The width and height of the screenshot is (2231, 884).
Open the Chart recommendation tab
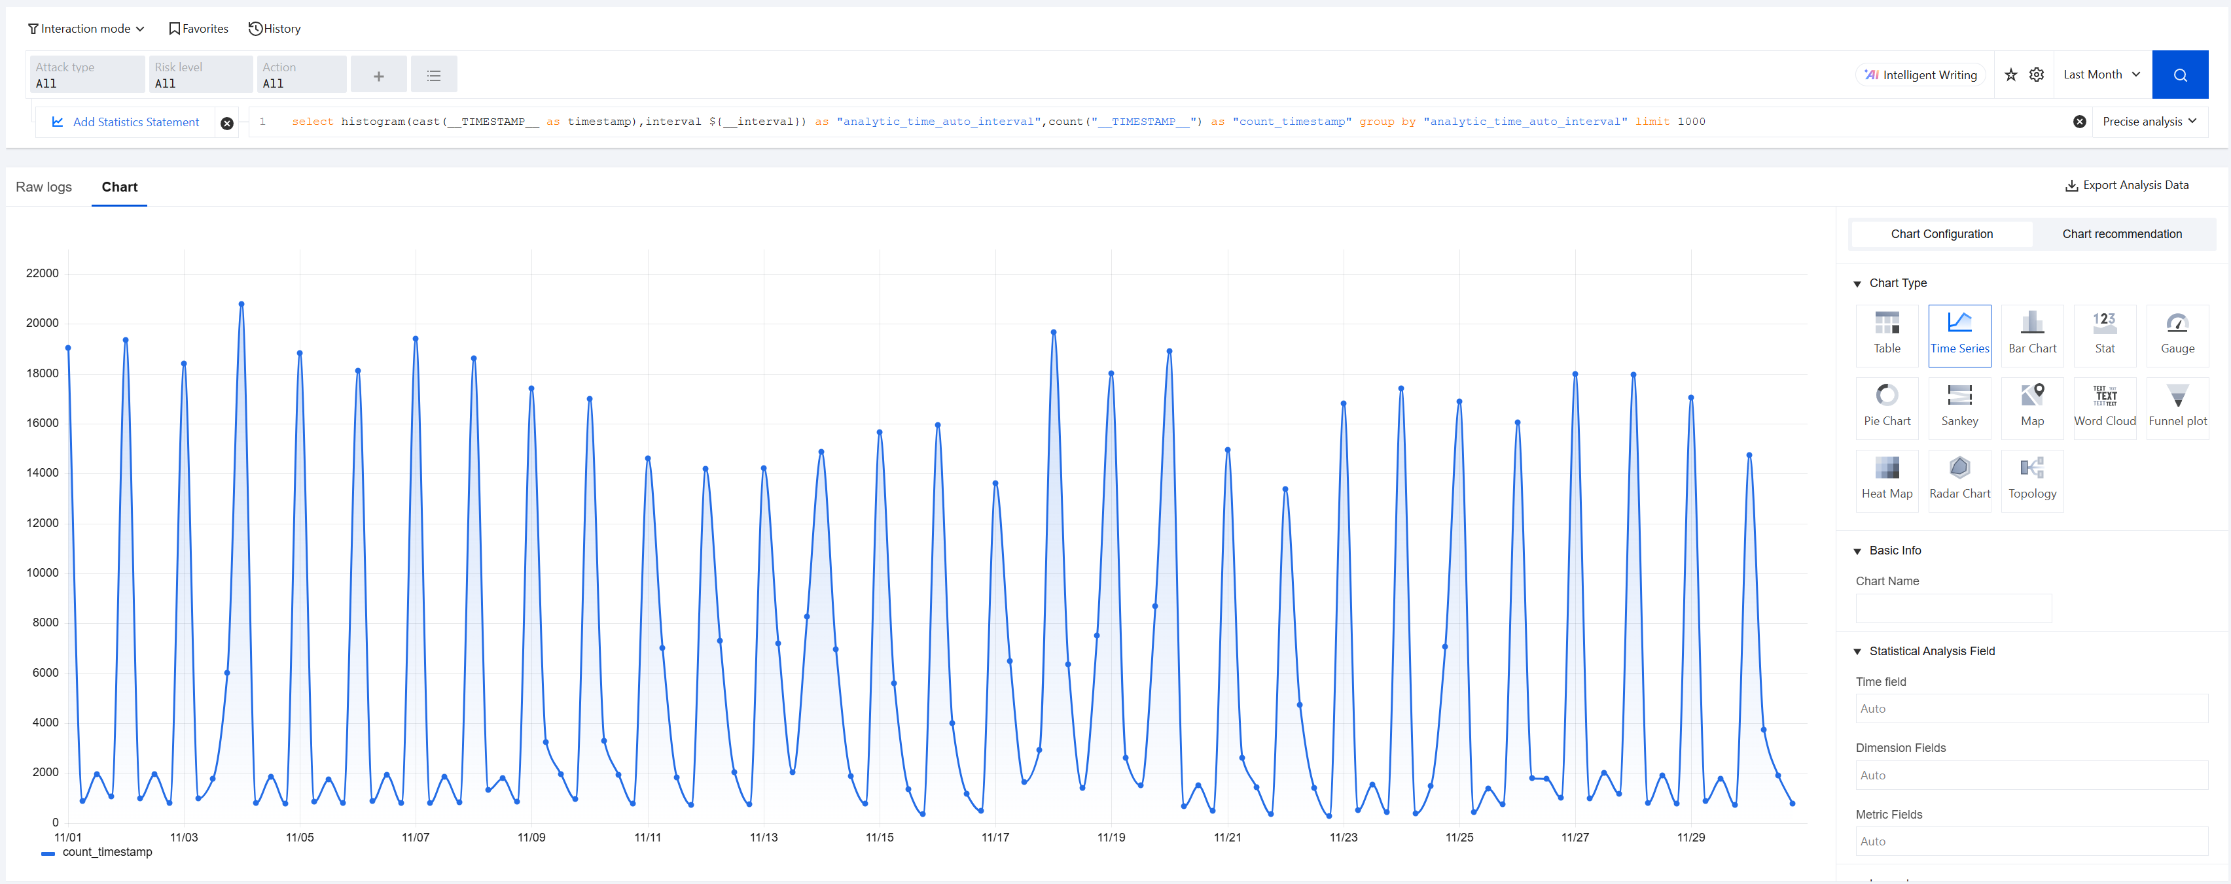[x=2121, y=233]
